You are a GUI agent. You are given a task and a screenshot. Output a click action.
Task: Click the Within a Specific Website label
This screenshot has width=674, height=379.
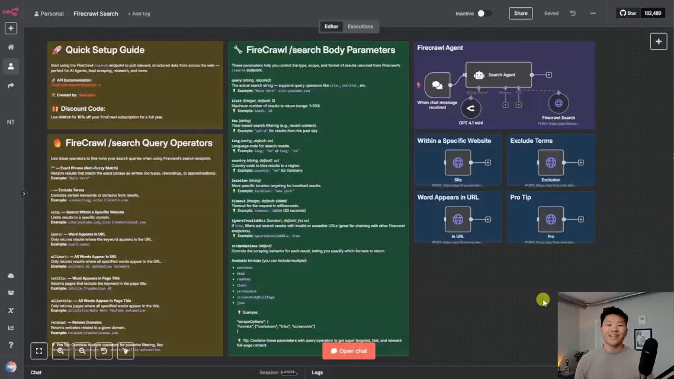[454, 140]
